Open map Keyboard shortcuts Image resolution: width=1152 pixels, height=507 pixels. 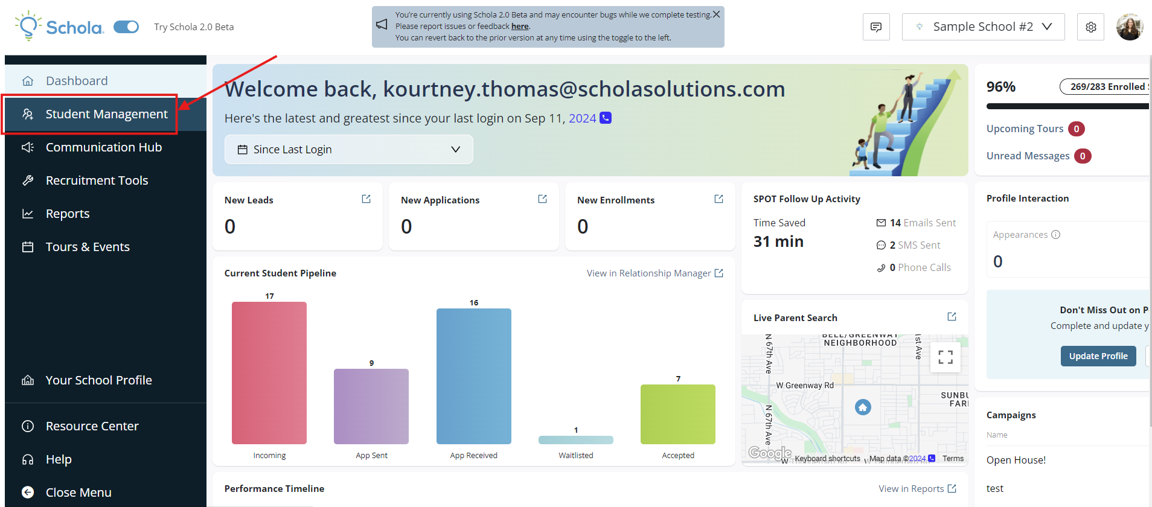coord(827,459)
